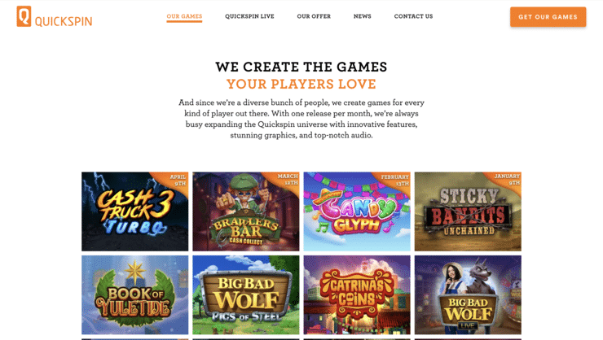The height and width of the screenshot is (340, 603).
Task: Click the March 12th corner badge
Action: (288, 179)
